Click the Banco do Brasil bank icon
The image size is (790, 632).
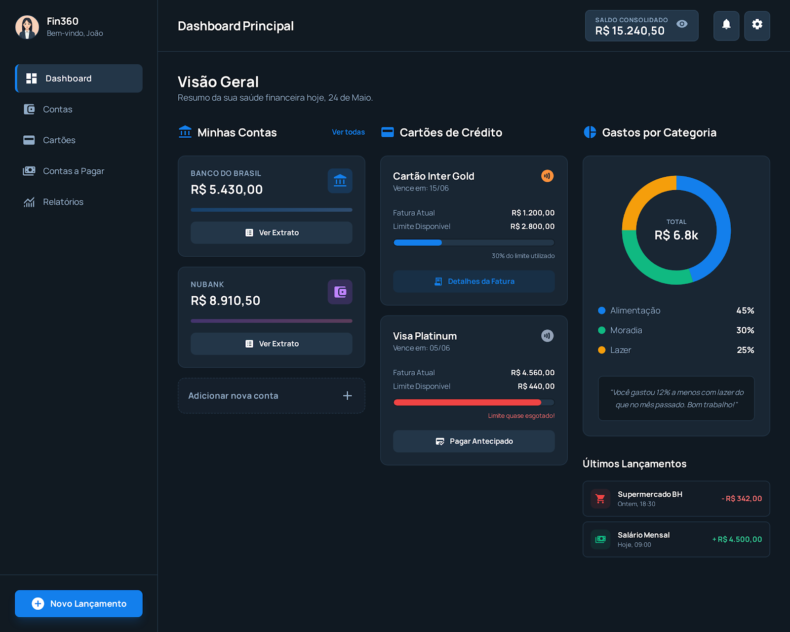(340, 181)
